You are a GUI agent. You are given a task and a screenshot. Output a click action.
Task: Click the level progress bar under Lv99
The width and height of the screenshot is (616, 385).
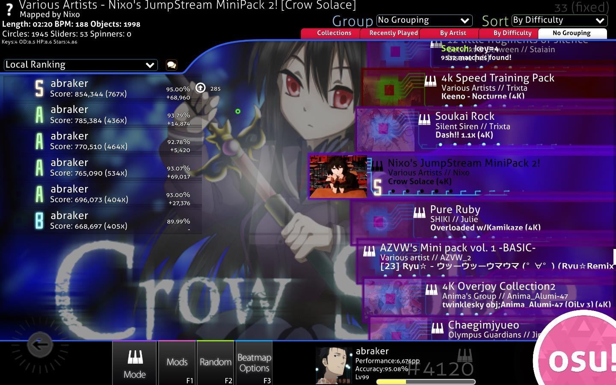pos(426,382)
